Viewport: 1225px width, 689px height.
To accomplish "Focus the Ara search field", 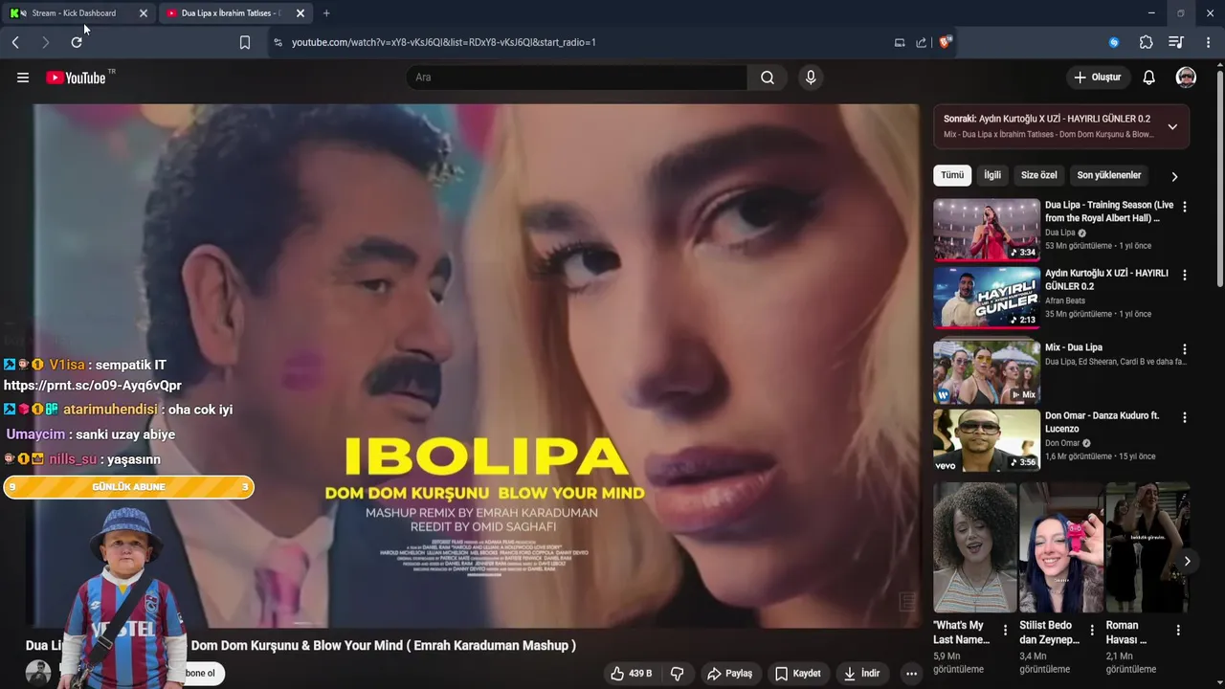I will 576,78.
